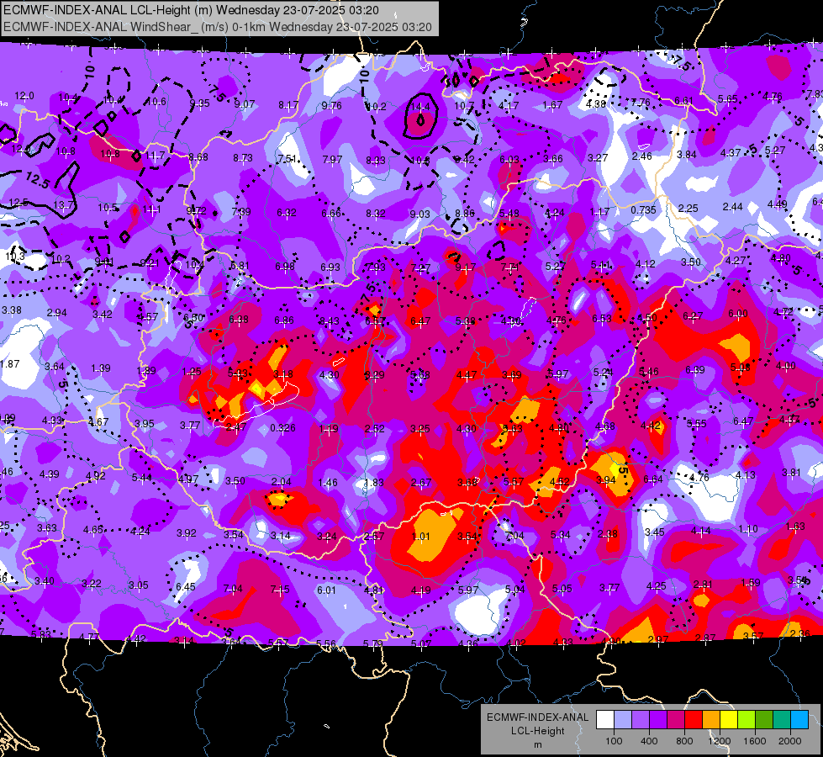This screenshot has height=757, width=823.
Task: Click the wind shear value '2.25'
Action: coord(688,208)
